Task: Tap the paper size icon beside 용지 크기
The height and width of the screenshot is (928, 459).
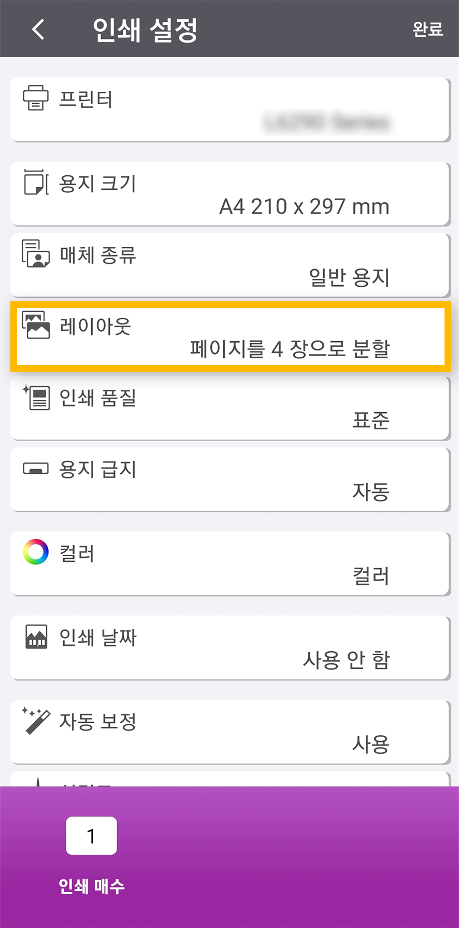Action: (x=36, y=182)
